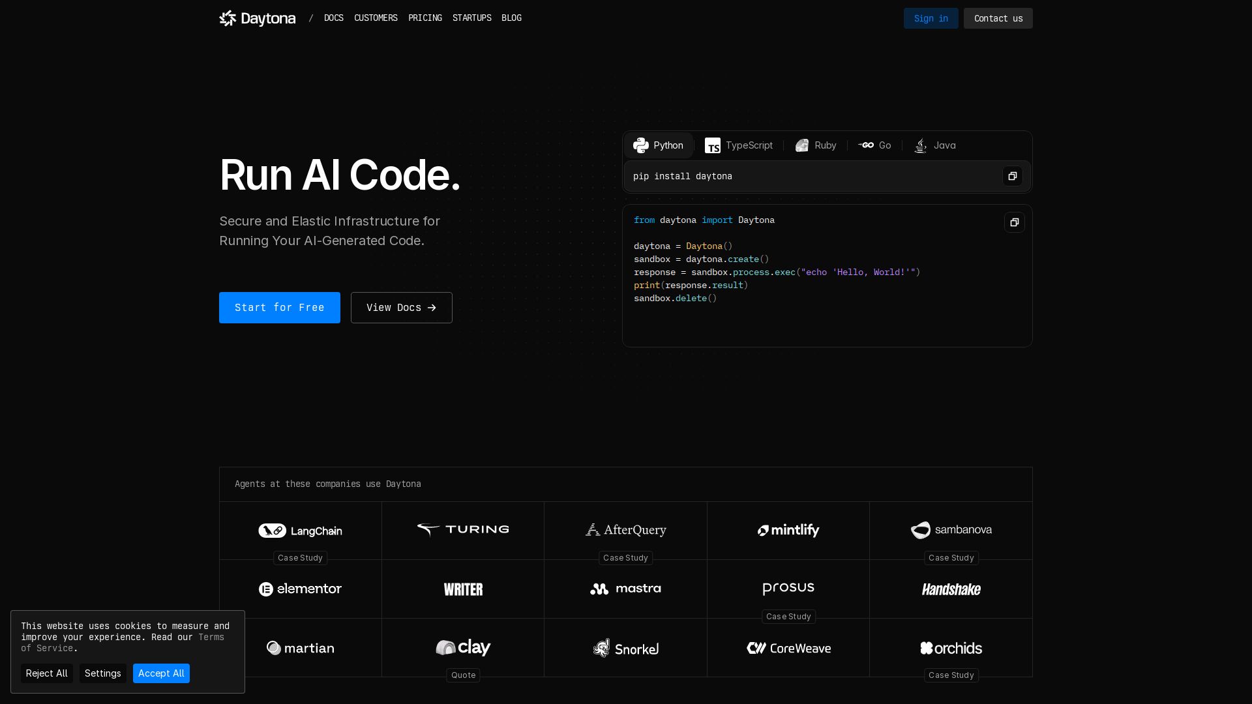
Task: Open the STARTUPS navigation link
Action: pos(472,18)
